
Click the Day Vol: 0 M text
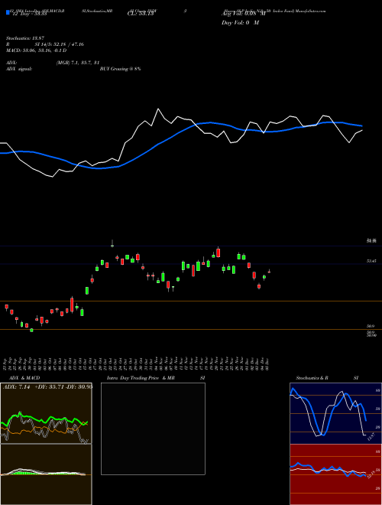point(240,23)
